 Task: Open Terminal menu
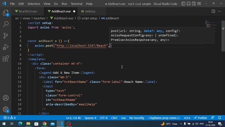click(x=77, y=4)
